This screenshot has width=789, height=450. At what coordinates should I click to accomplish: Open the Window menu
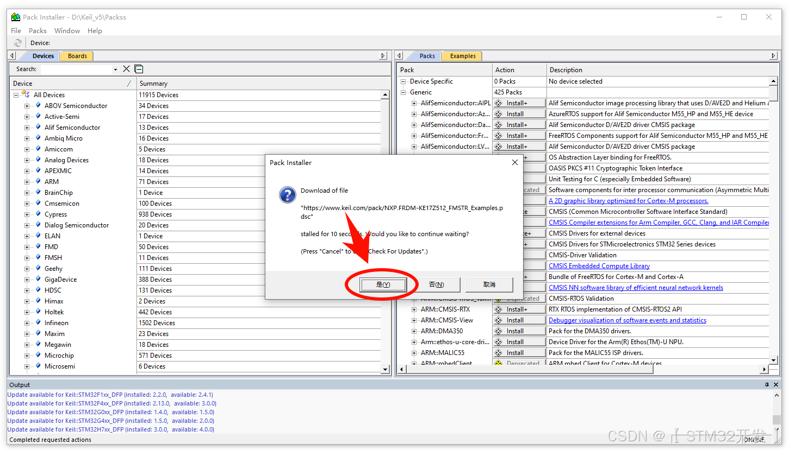[67, 31]
